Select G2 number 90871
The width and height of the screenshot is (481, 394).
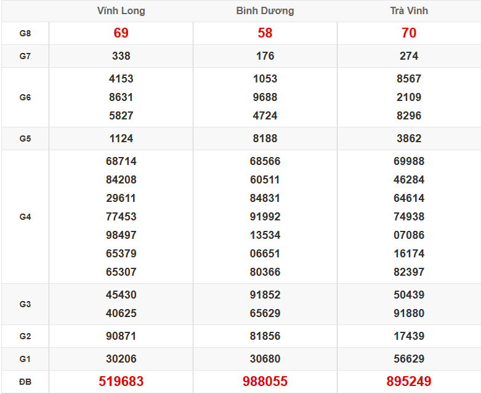pyautogui.click(x=121, y=336)
